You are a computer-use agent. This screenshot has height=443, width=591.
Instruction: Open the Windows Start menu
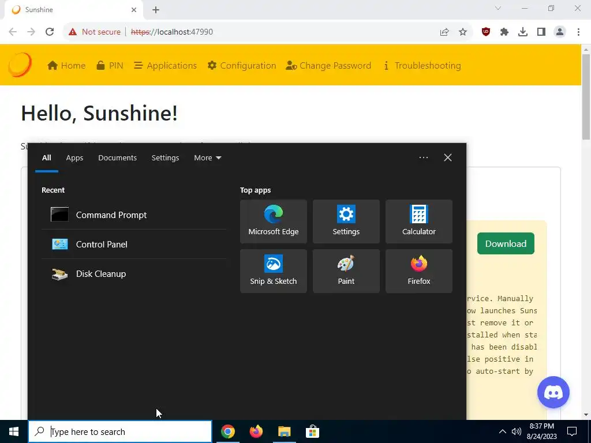[x=14, y=431]
